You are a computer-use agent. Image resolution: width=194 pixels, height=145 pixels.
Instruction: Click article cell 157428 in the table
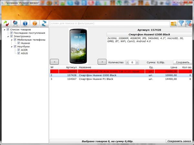pos(72,75)
